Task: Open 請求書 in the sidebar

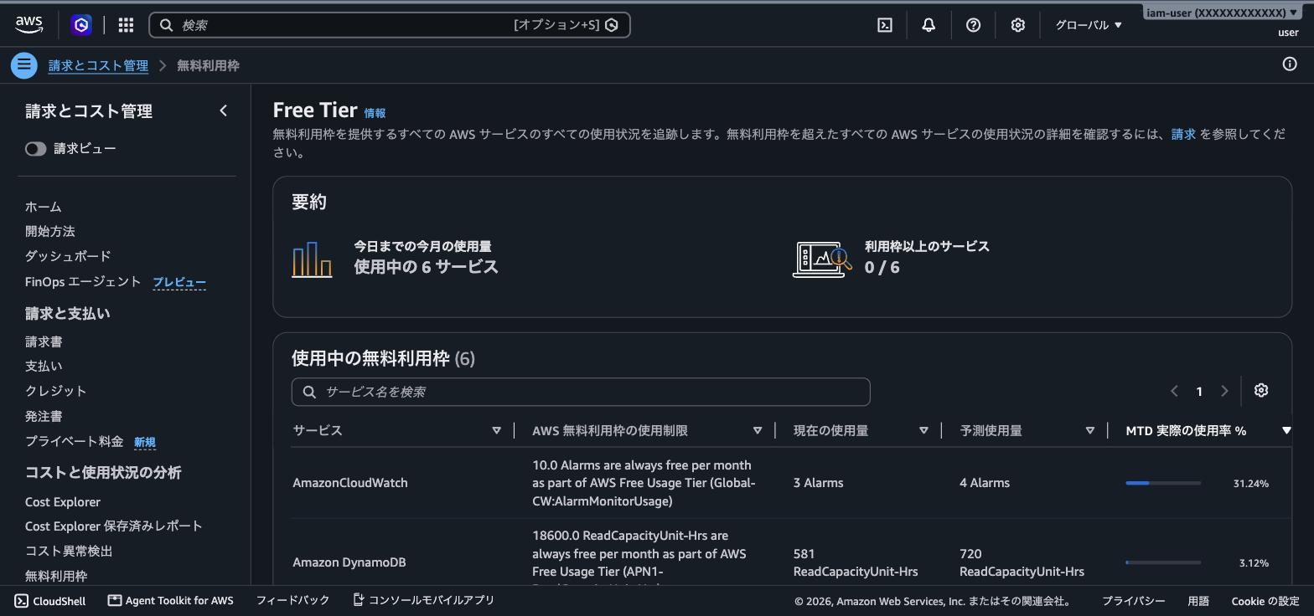Action: [44, 341]
